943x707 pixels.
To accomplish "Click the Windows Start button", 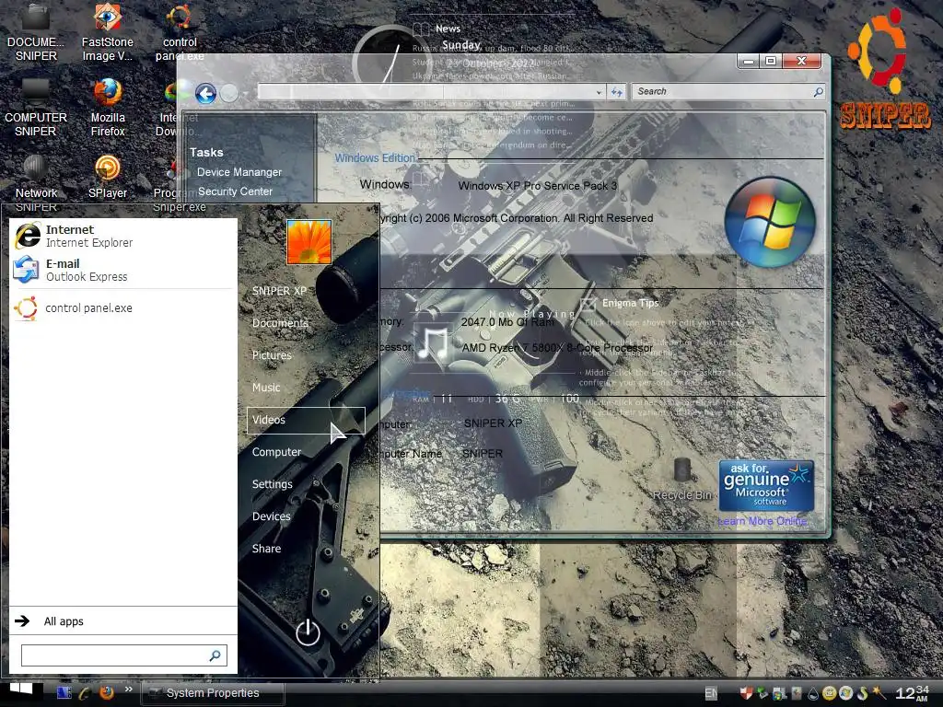I will click(22, 691).
